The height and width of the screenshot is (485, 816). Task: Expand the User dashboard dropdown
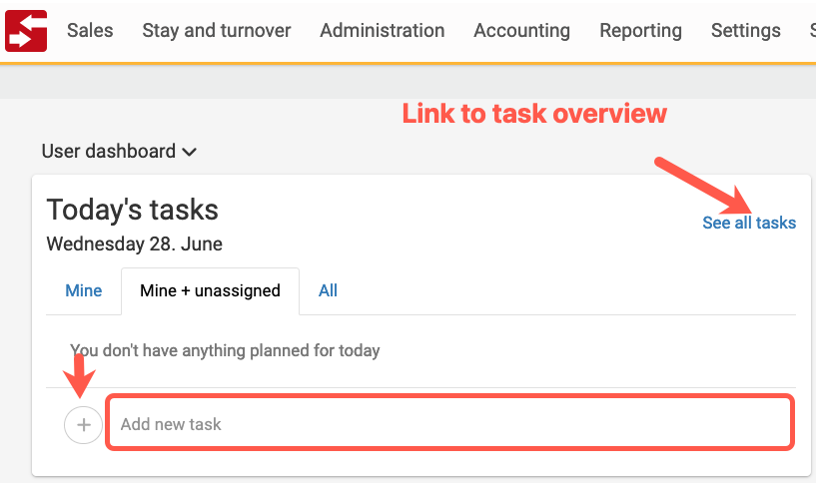point(119,152)
